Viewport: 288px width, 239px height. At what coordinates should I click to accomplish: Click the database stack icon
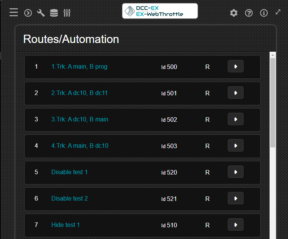coord(54,13)
